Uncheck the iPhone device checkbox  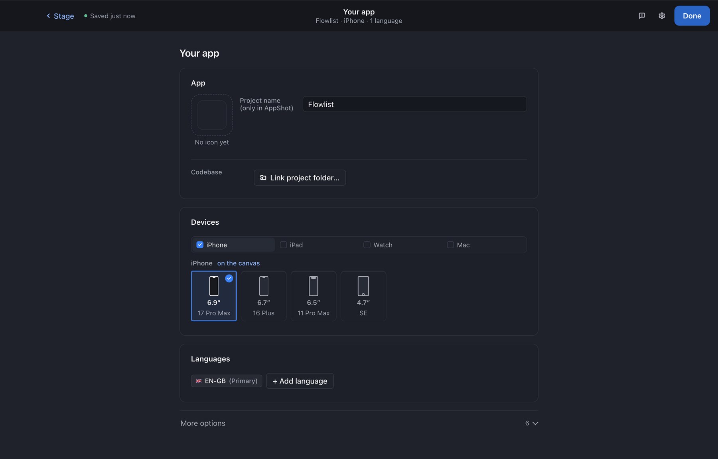(200, 245)
